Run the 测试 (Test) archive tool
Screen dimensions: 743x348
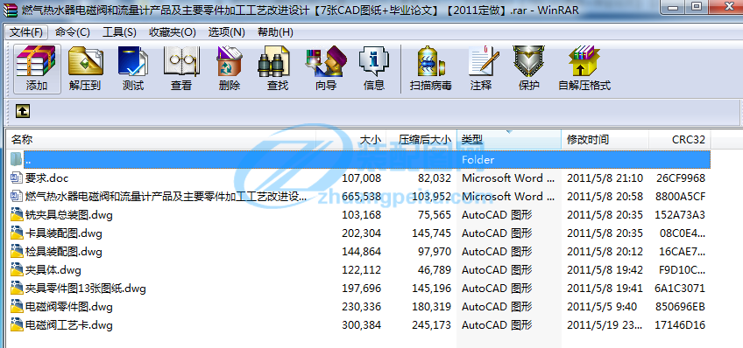point(133,68)
